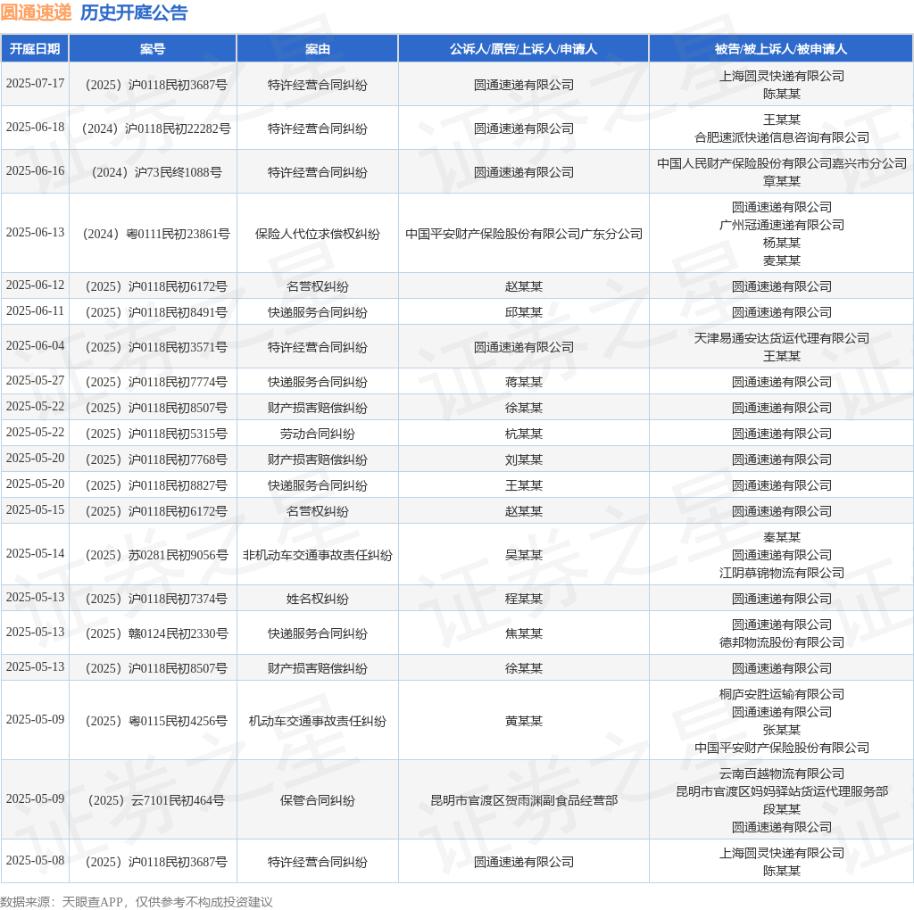Select the date 2025-06-13

click(35, 233)
